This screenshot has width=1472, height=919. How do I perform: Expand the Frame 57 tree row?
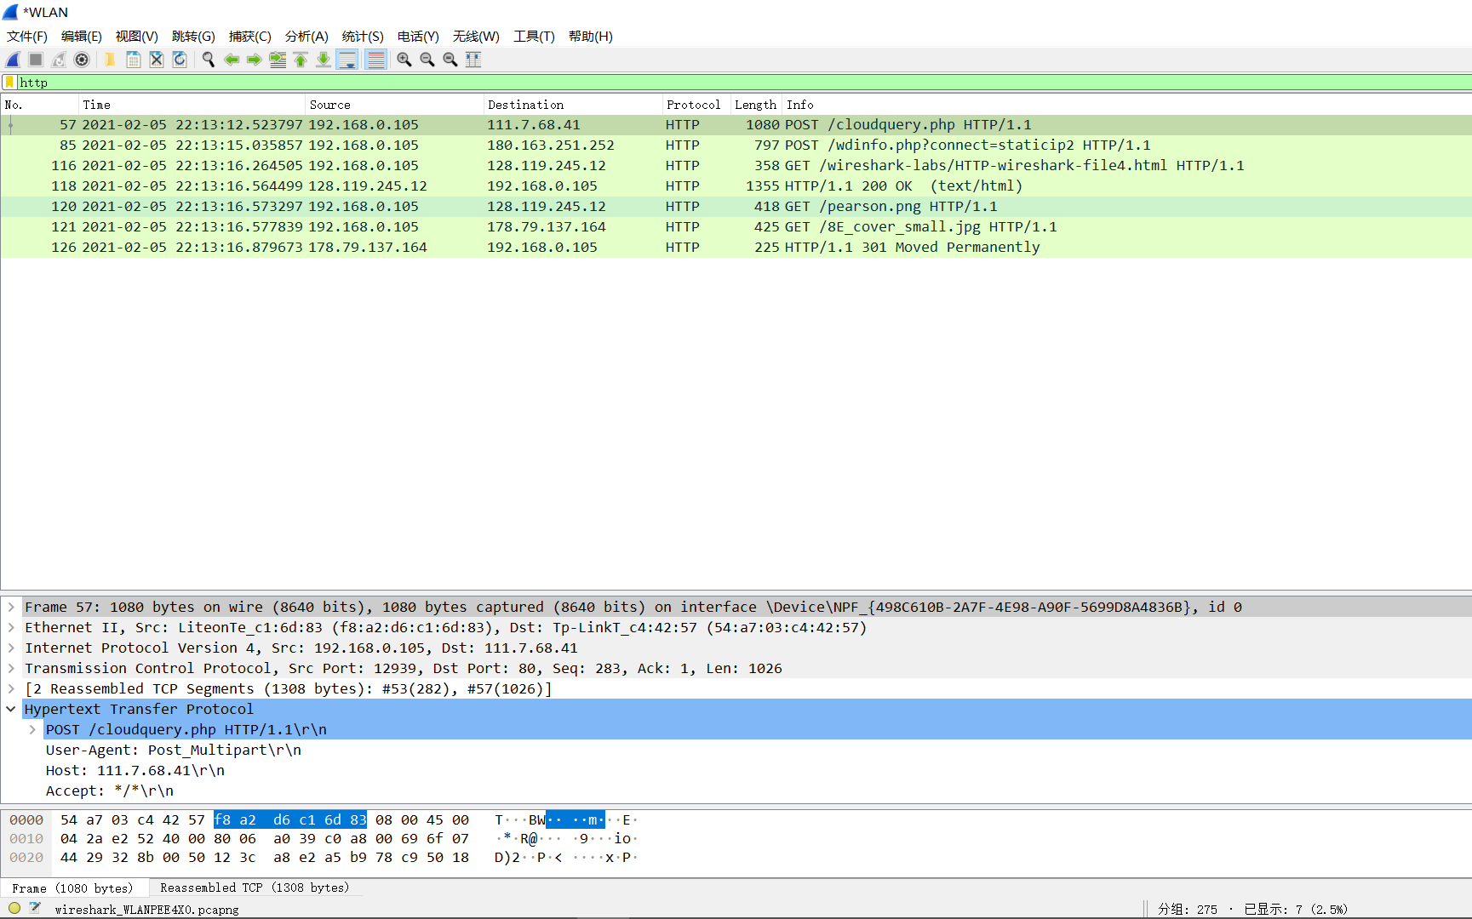pyautogui.click(x=11, y=607)
